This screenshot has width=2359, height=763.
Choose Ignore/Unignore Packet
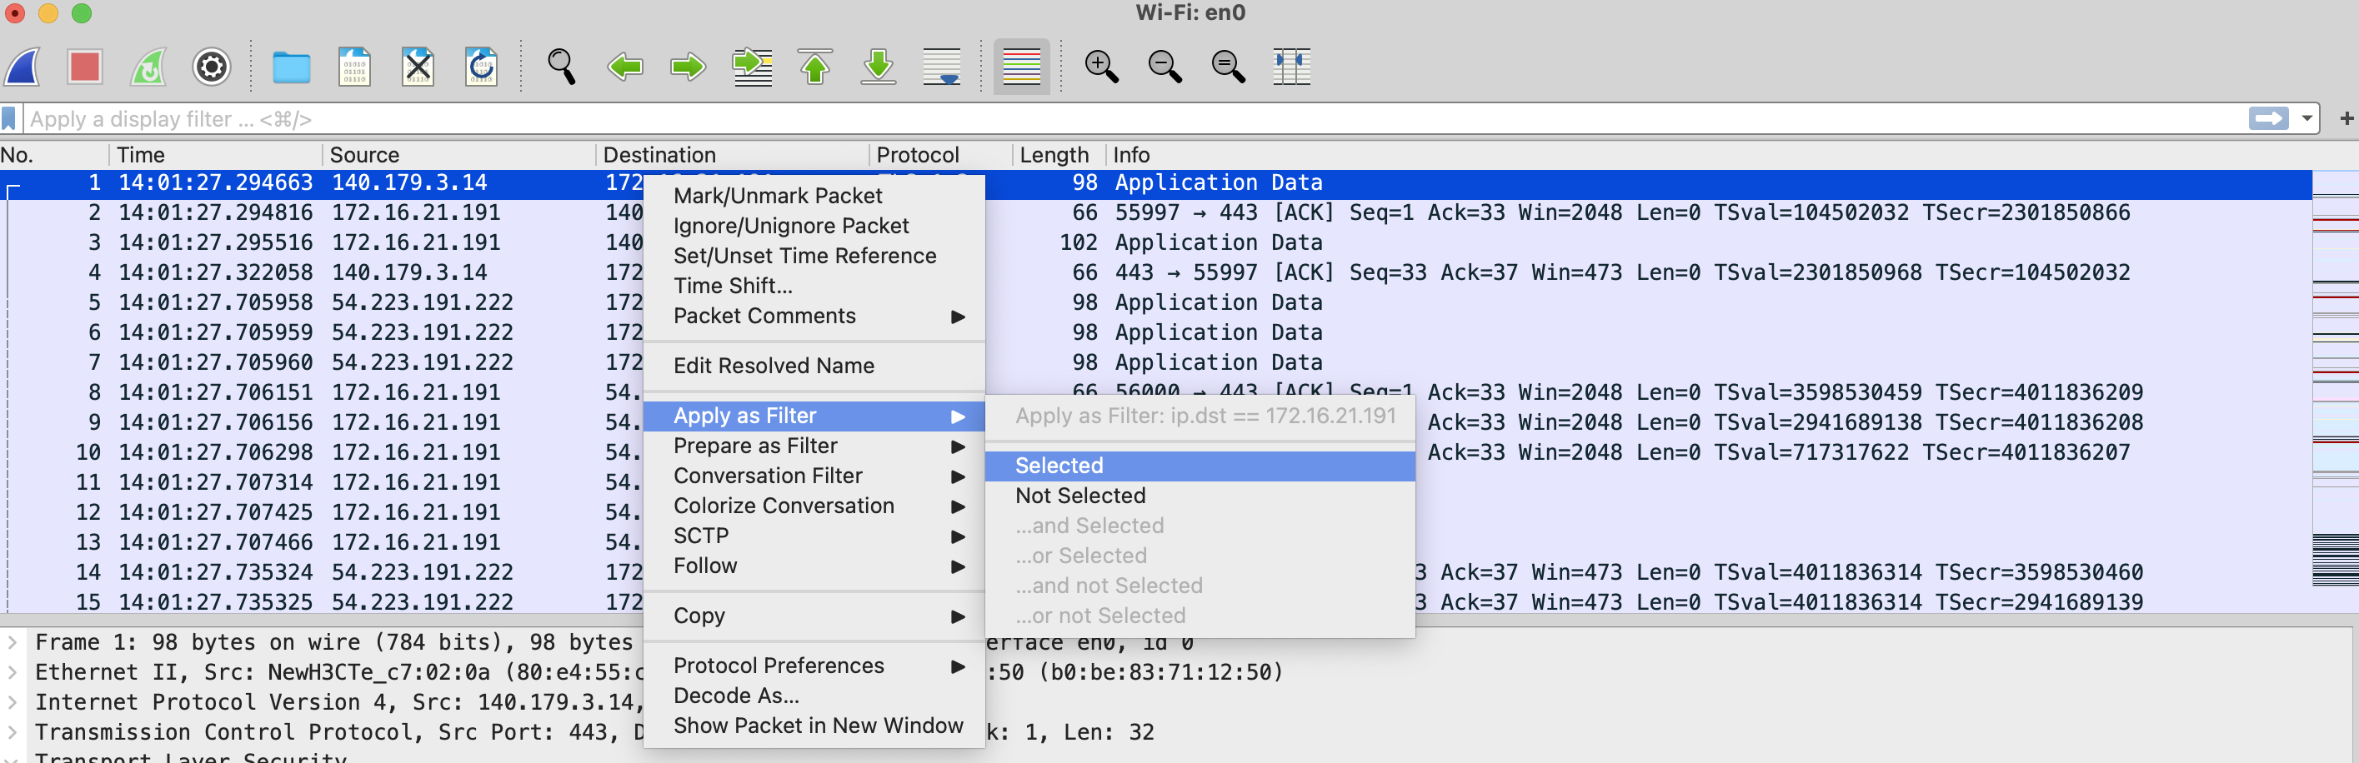click(x=814, y=226)
